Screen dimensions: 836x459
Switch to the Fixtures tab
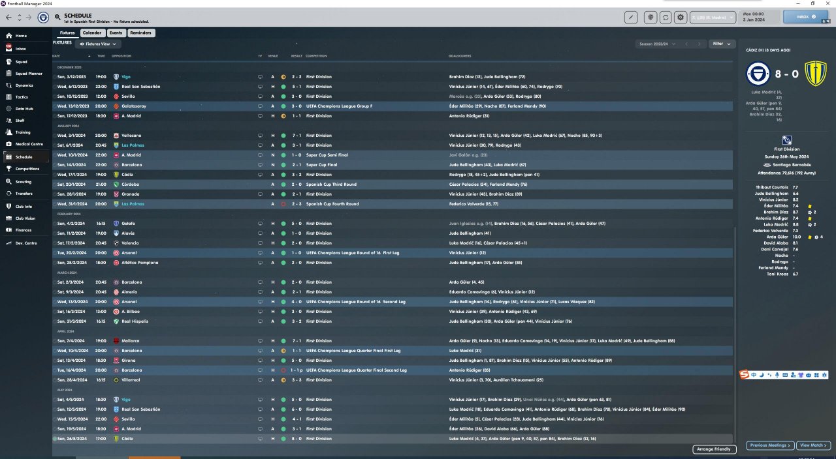point(67,33)
